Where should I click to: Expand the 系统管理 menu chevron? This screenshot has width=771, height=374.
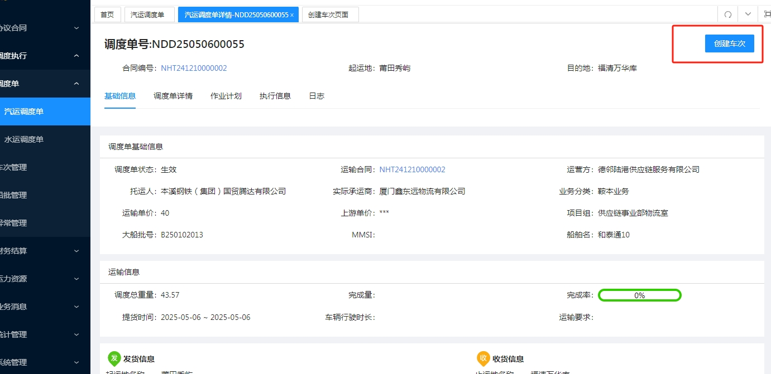(x=76, y=362)
